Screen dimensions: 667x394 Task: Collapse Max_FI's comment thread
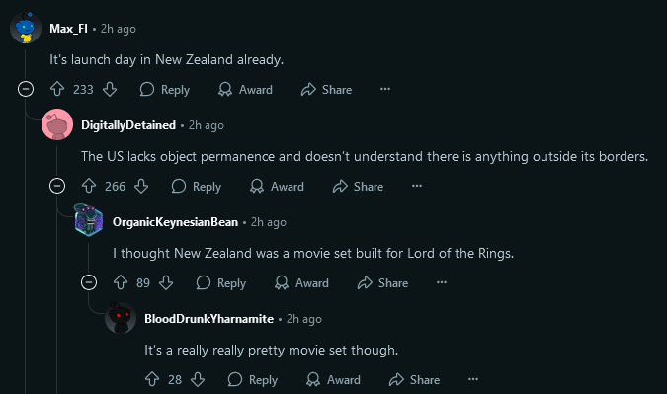[26, 89]
